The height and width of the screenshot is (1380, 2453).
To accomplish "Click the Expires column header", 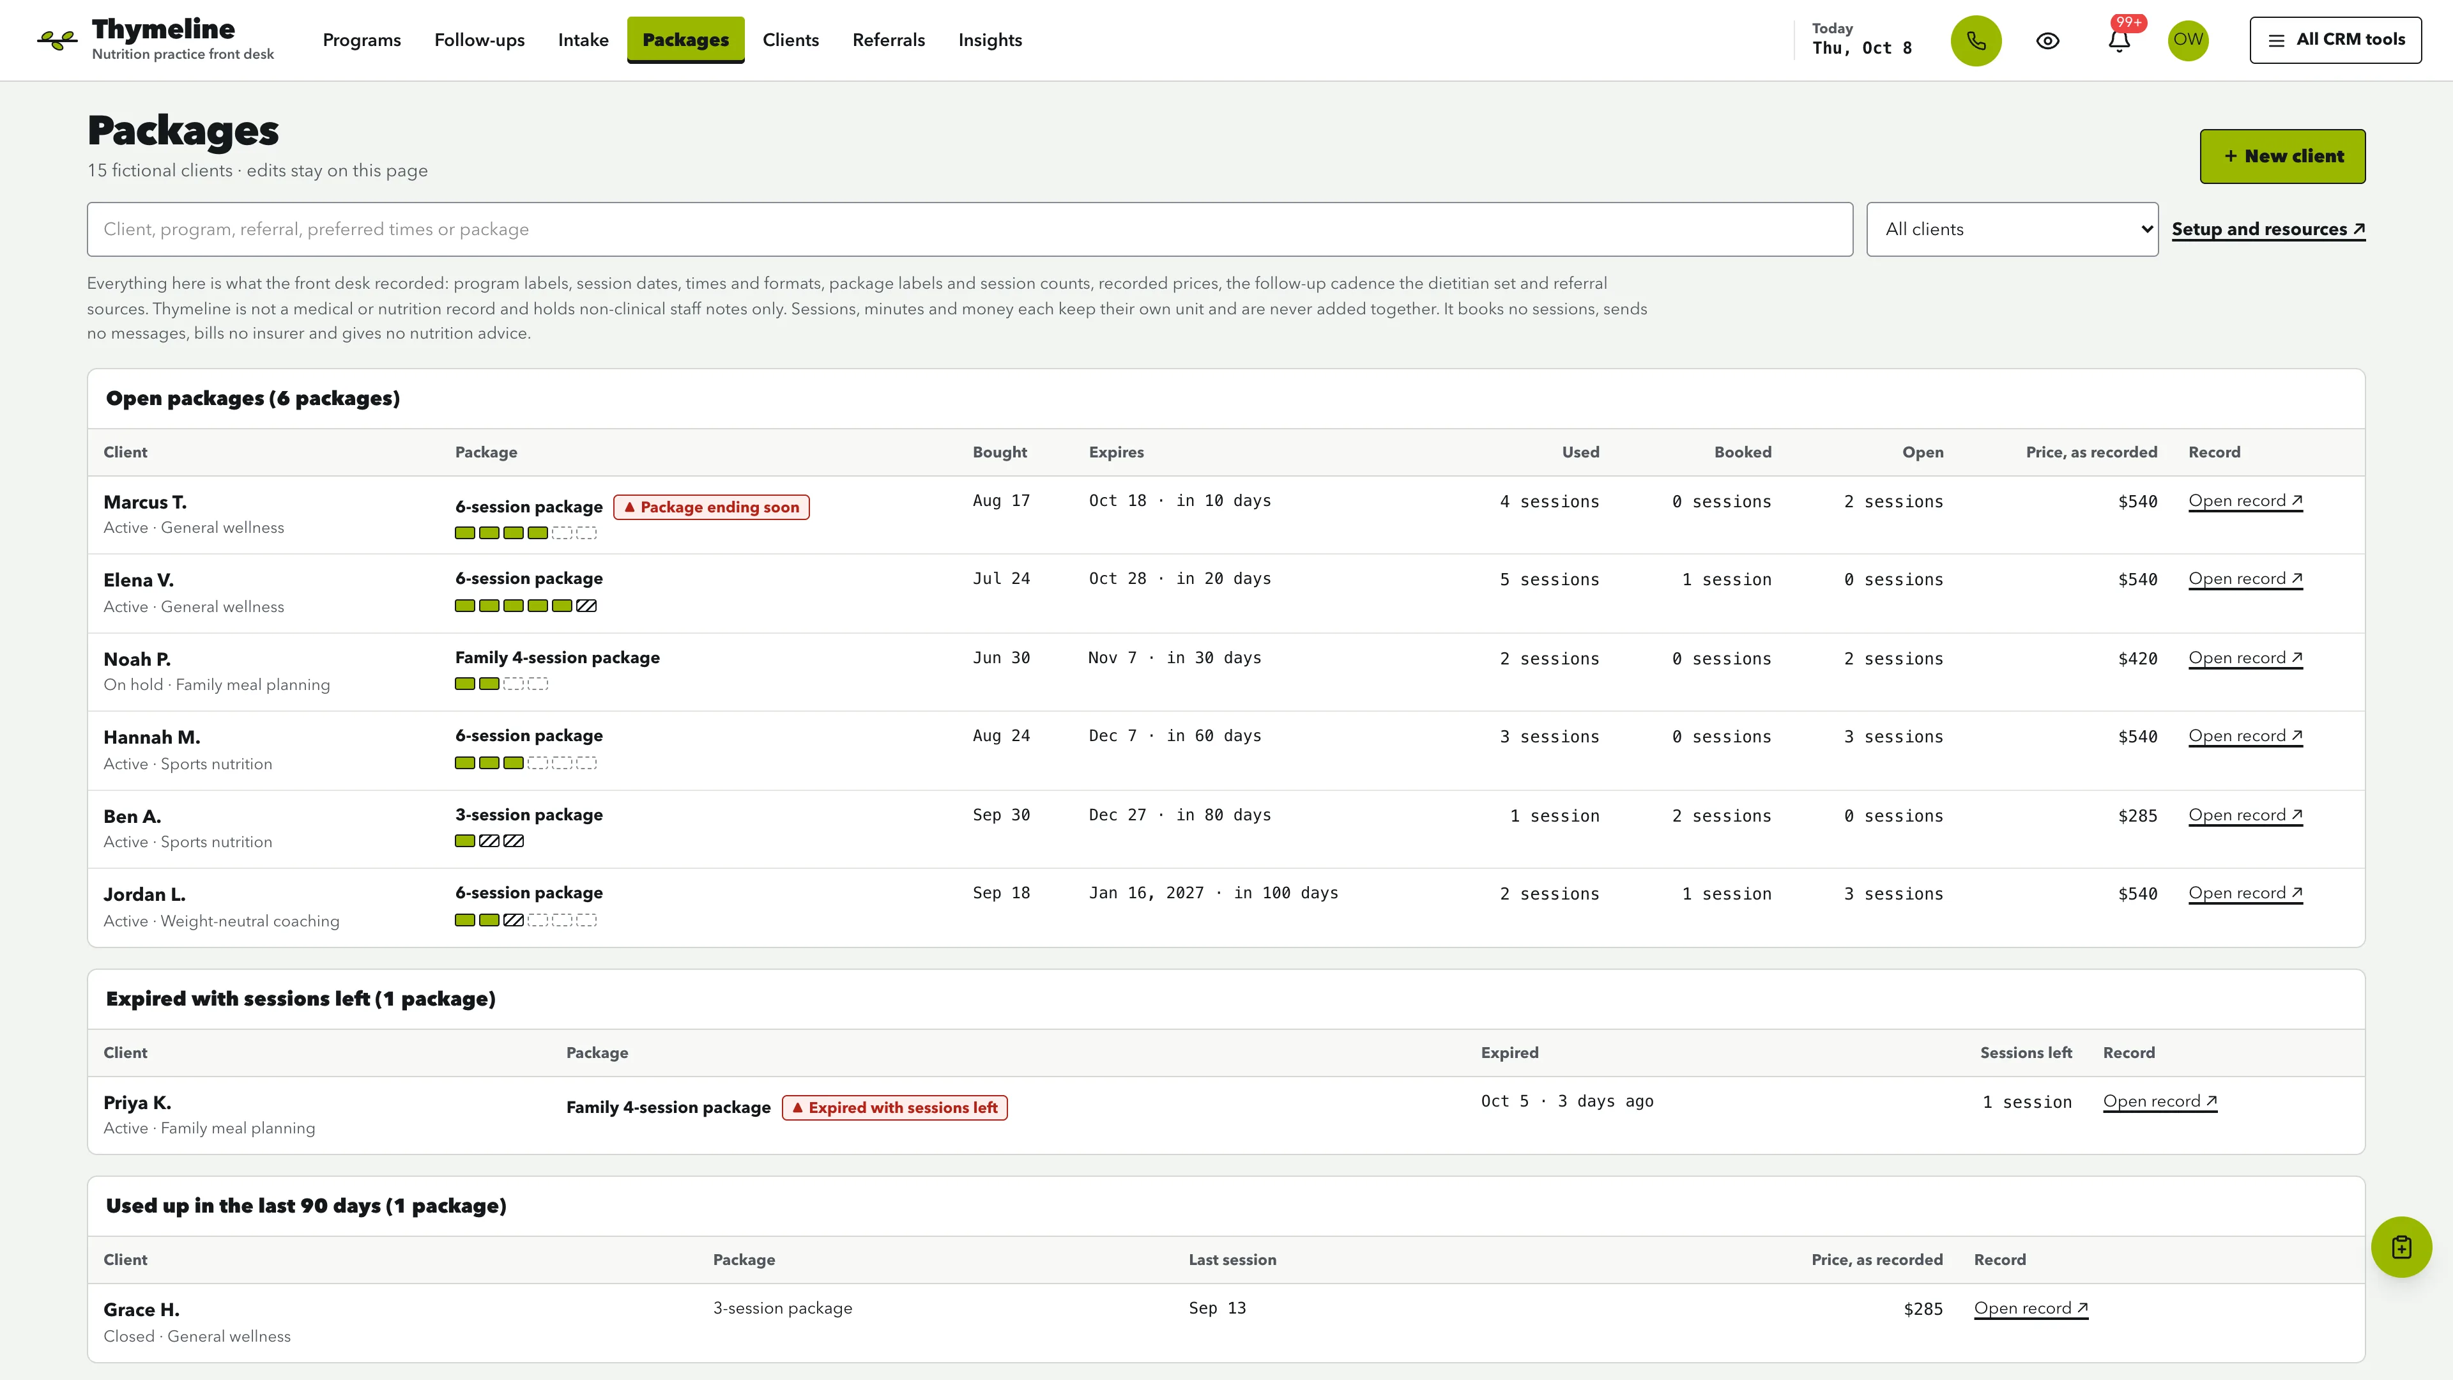I will pos(1116,452).
